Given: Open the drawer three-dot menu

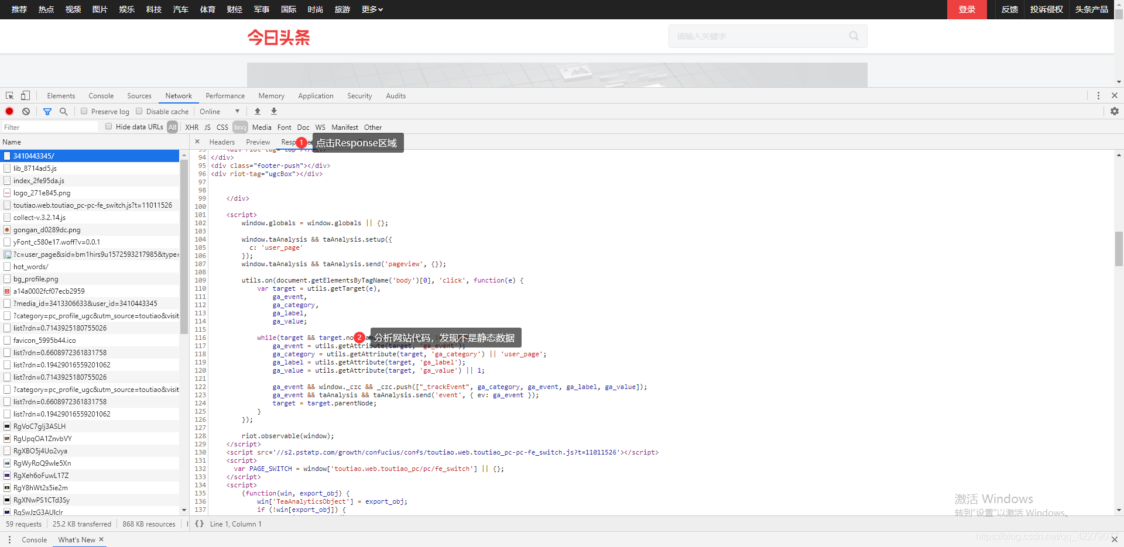Looking at the screenshot, I should pyautogui.click(x=9, y=539).
